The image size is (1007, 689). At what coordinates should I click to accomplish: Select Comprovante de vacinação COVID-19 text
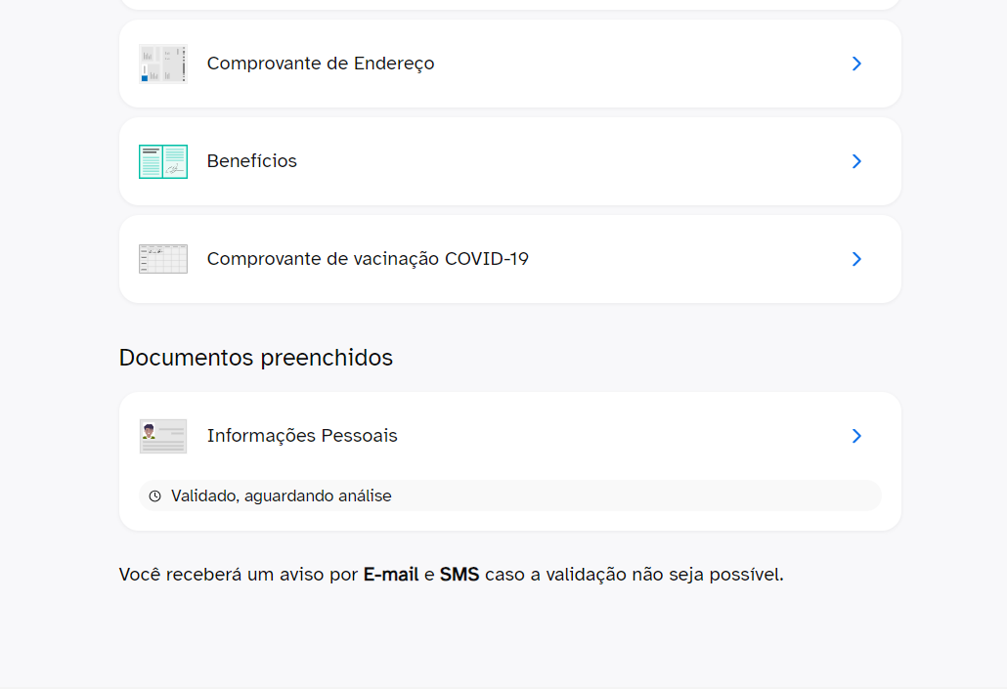pos(368,259)
